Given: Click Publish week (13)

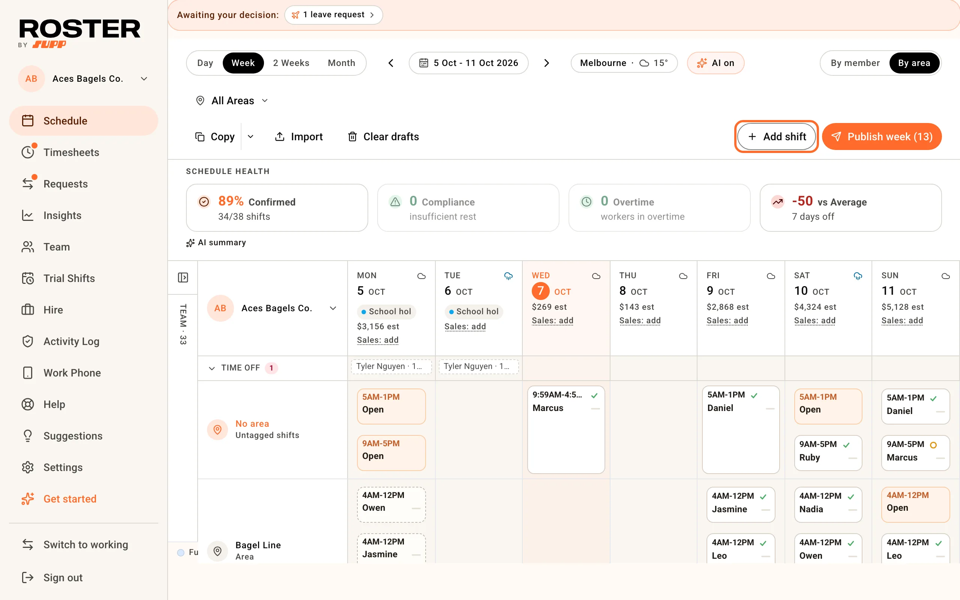Looking at the screenshot, I should (882, 136).
